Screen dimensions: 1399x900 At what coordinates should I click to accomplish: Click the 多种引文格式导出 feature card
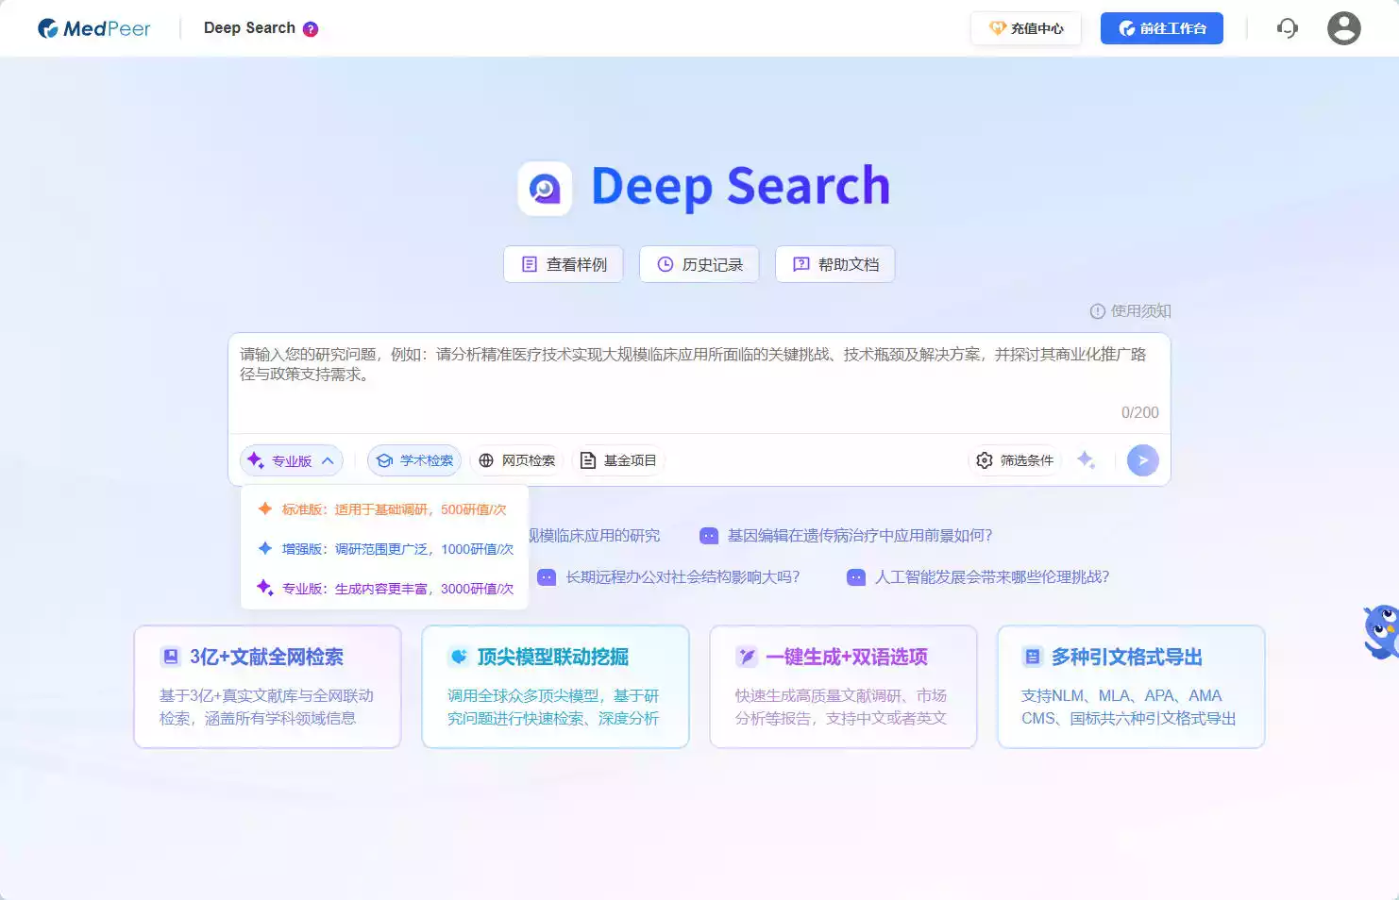point(1131,687)
